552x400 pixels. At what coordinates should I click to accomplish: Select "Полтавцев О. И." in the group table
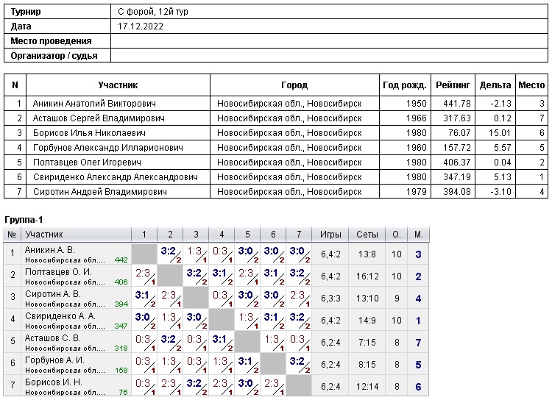[x=58, y=271]
